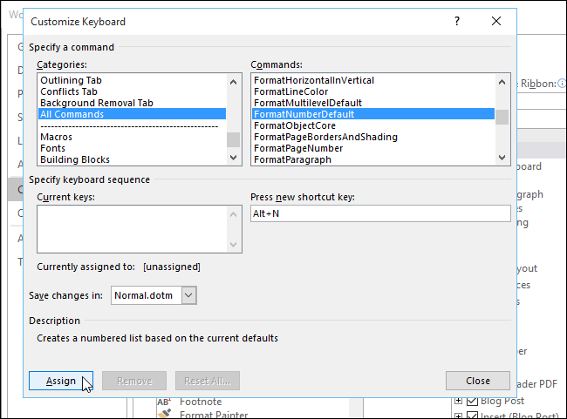Toggle the Blog Post checkbox

click(x=472, y=402)
